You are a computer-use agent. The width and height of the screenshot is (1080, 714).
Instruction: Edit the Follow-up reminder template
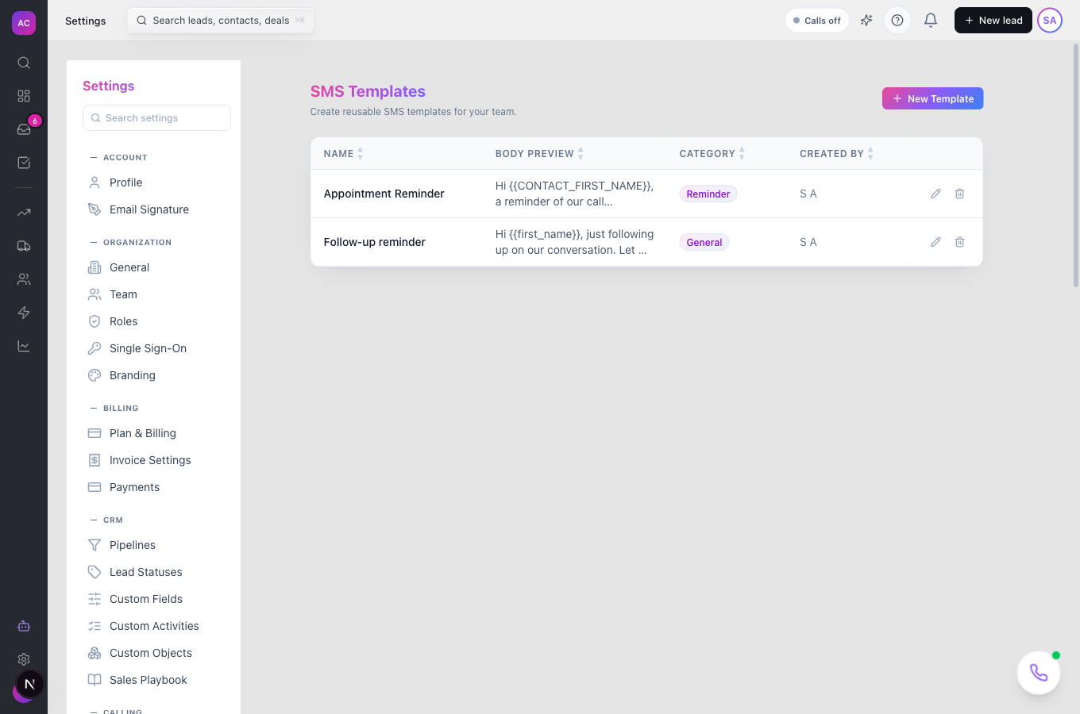click(935, 242)
